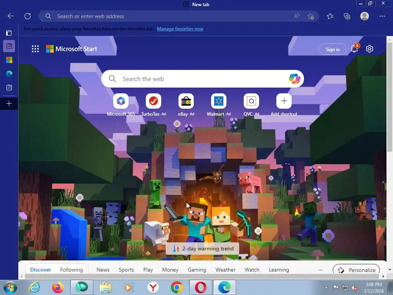This screenshot has width=393, height=295.
Task: Open Yandex browser taskbar icon
Action: 153,287
